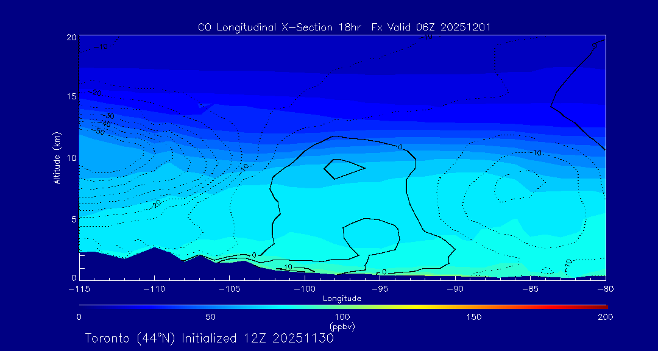Image resolution: width=658 pixels, height=351 pixels.
Task: Click the longitude tick label '-110'
Action: coord(154,289)
